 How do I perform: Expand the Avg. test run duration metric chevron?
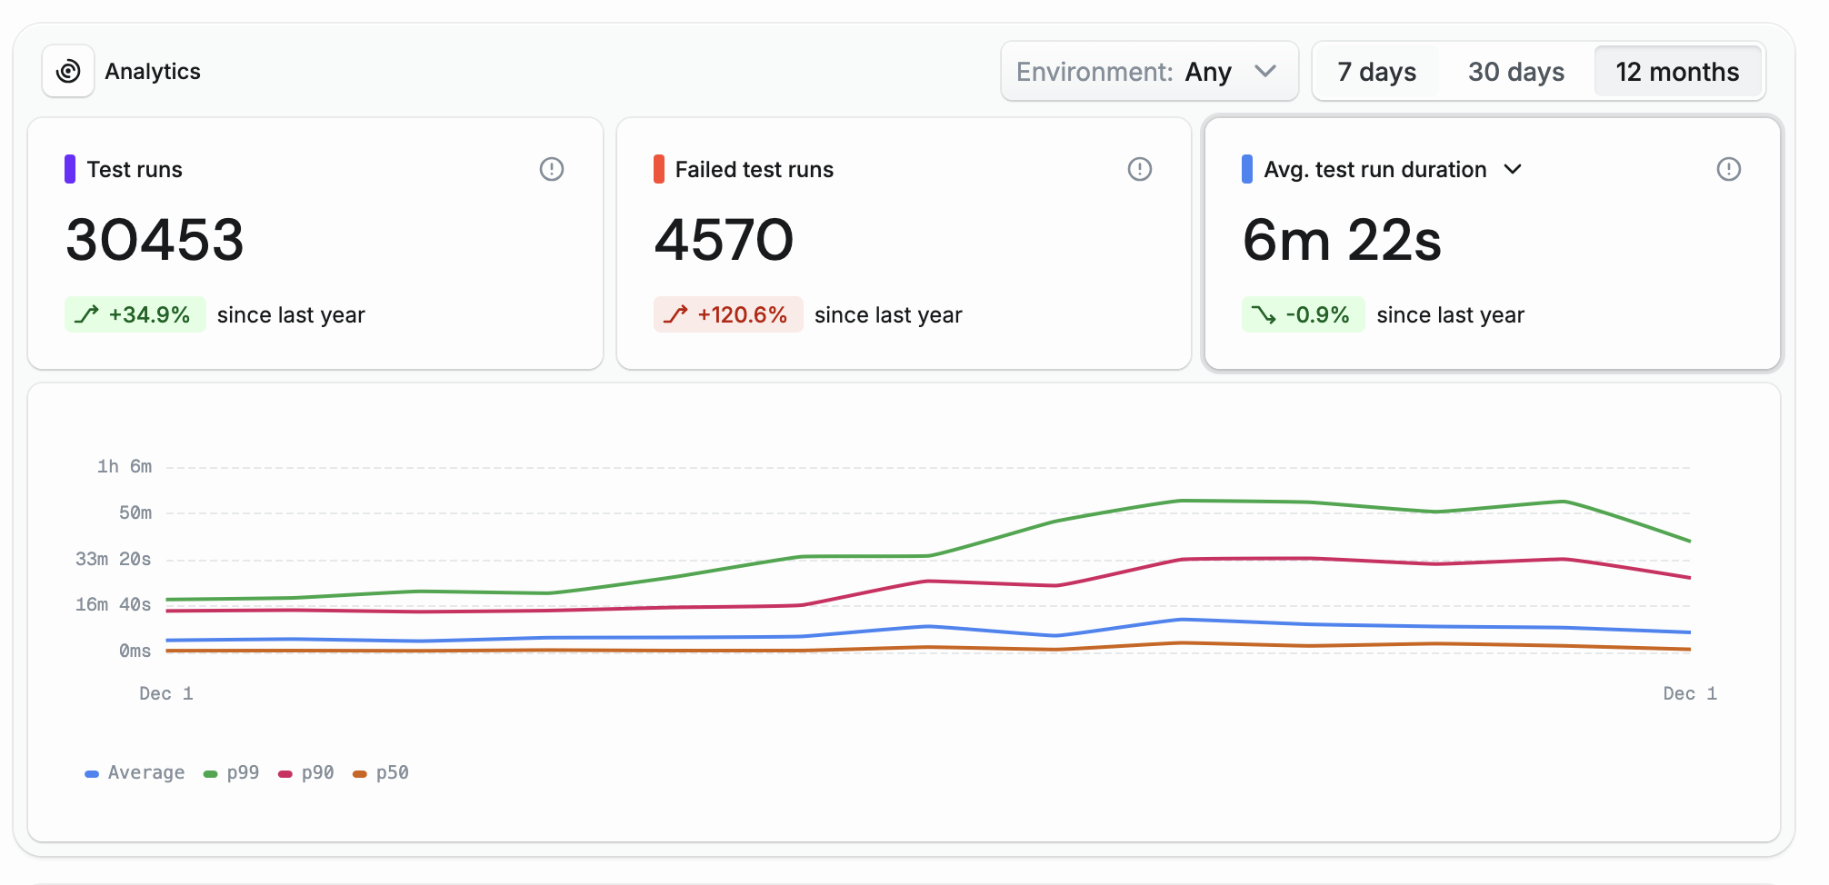(x=1513, y=170)
